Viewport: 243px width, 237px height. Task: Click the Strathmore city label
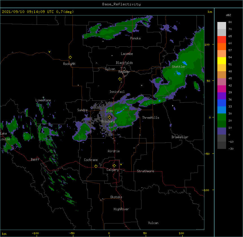point(145,171)
